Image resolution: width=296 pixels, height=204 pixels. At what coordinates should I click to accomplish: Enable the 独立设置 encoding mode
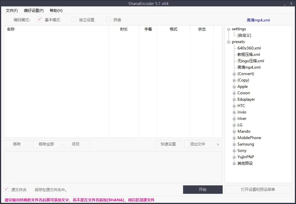click(74, 19)
